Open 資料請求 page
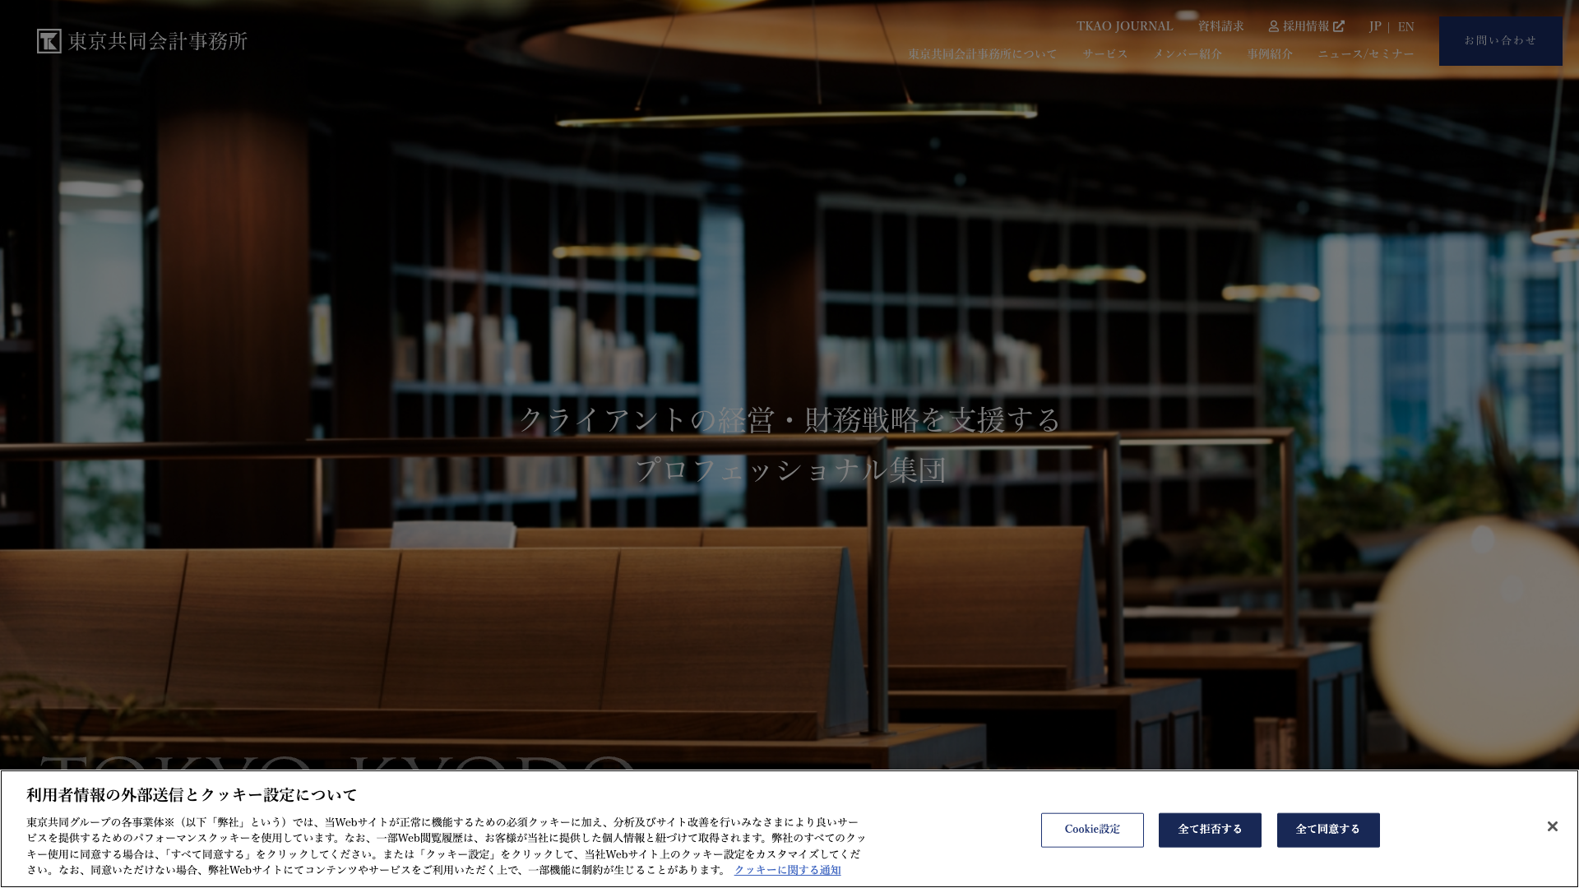 [x=1220, y=26]
